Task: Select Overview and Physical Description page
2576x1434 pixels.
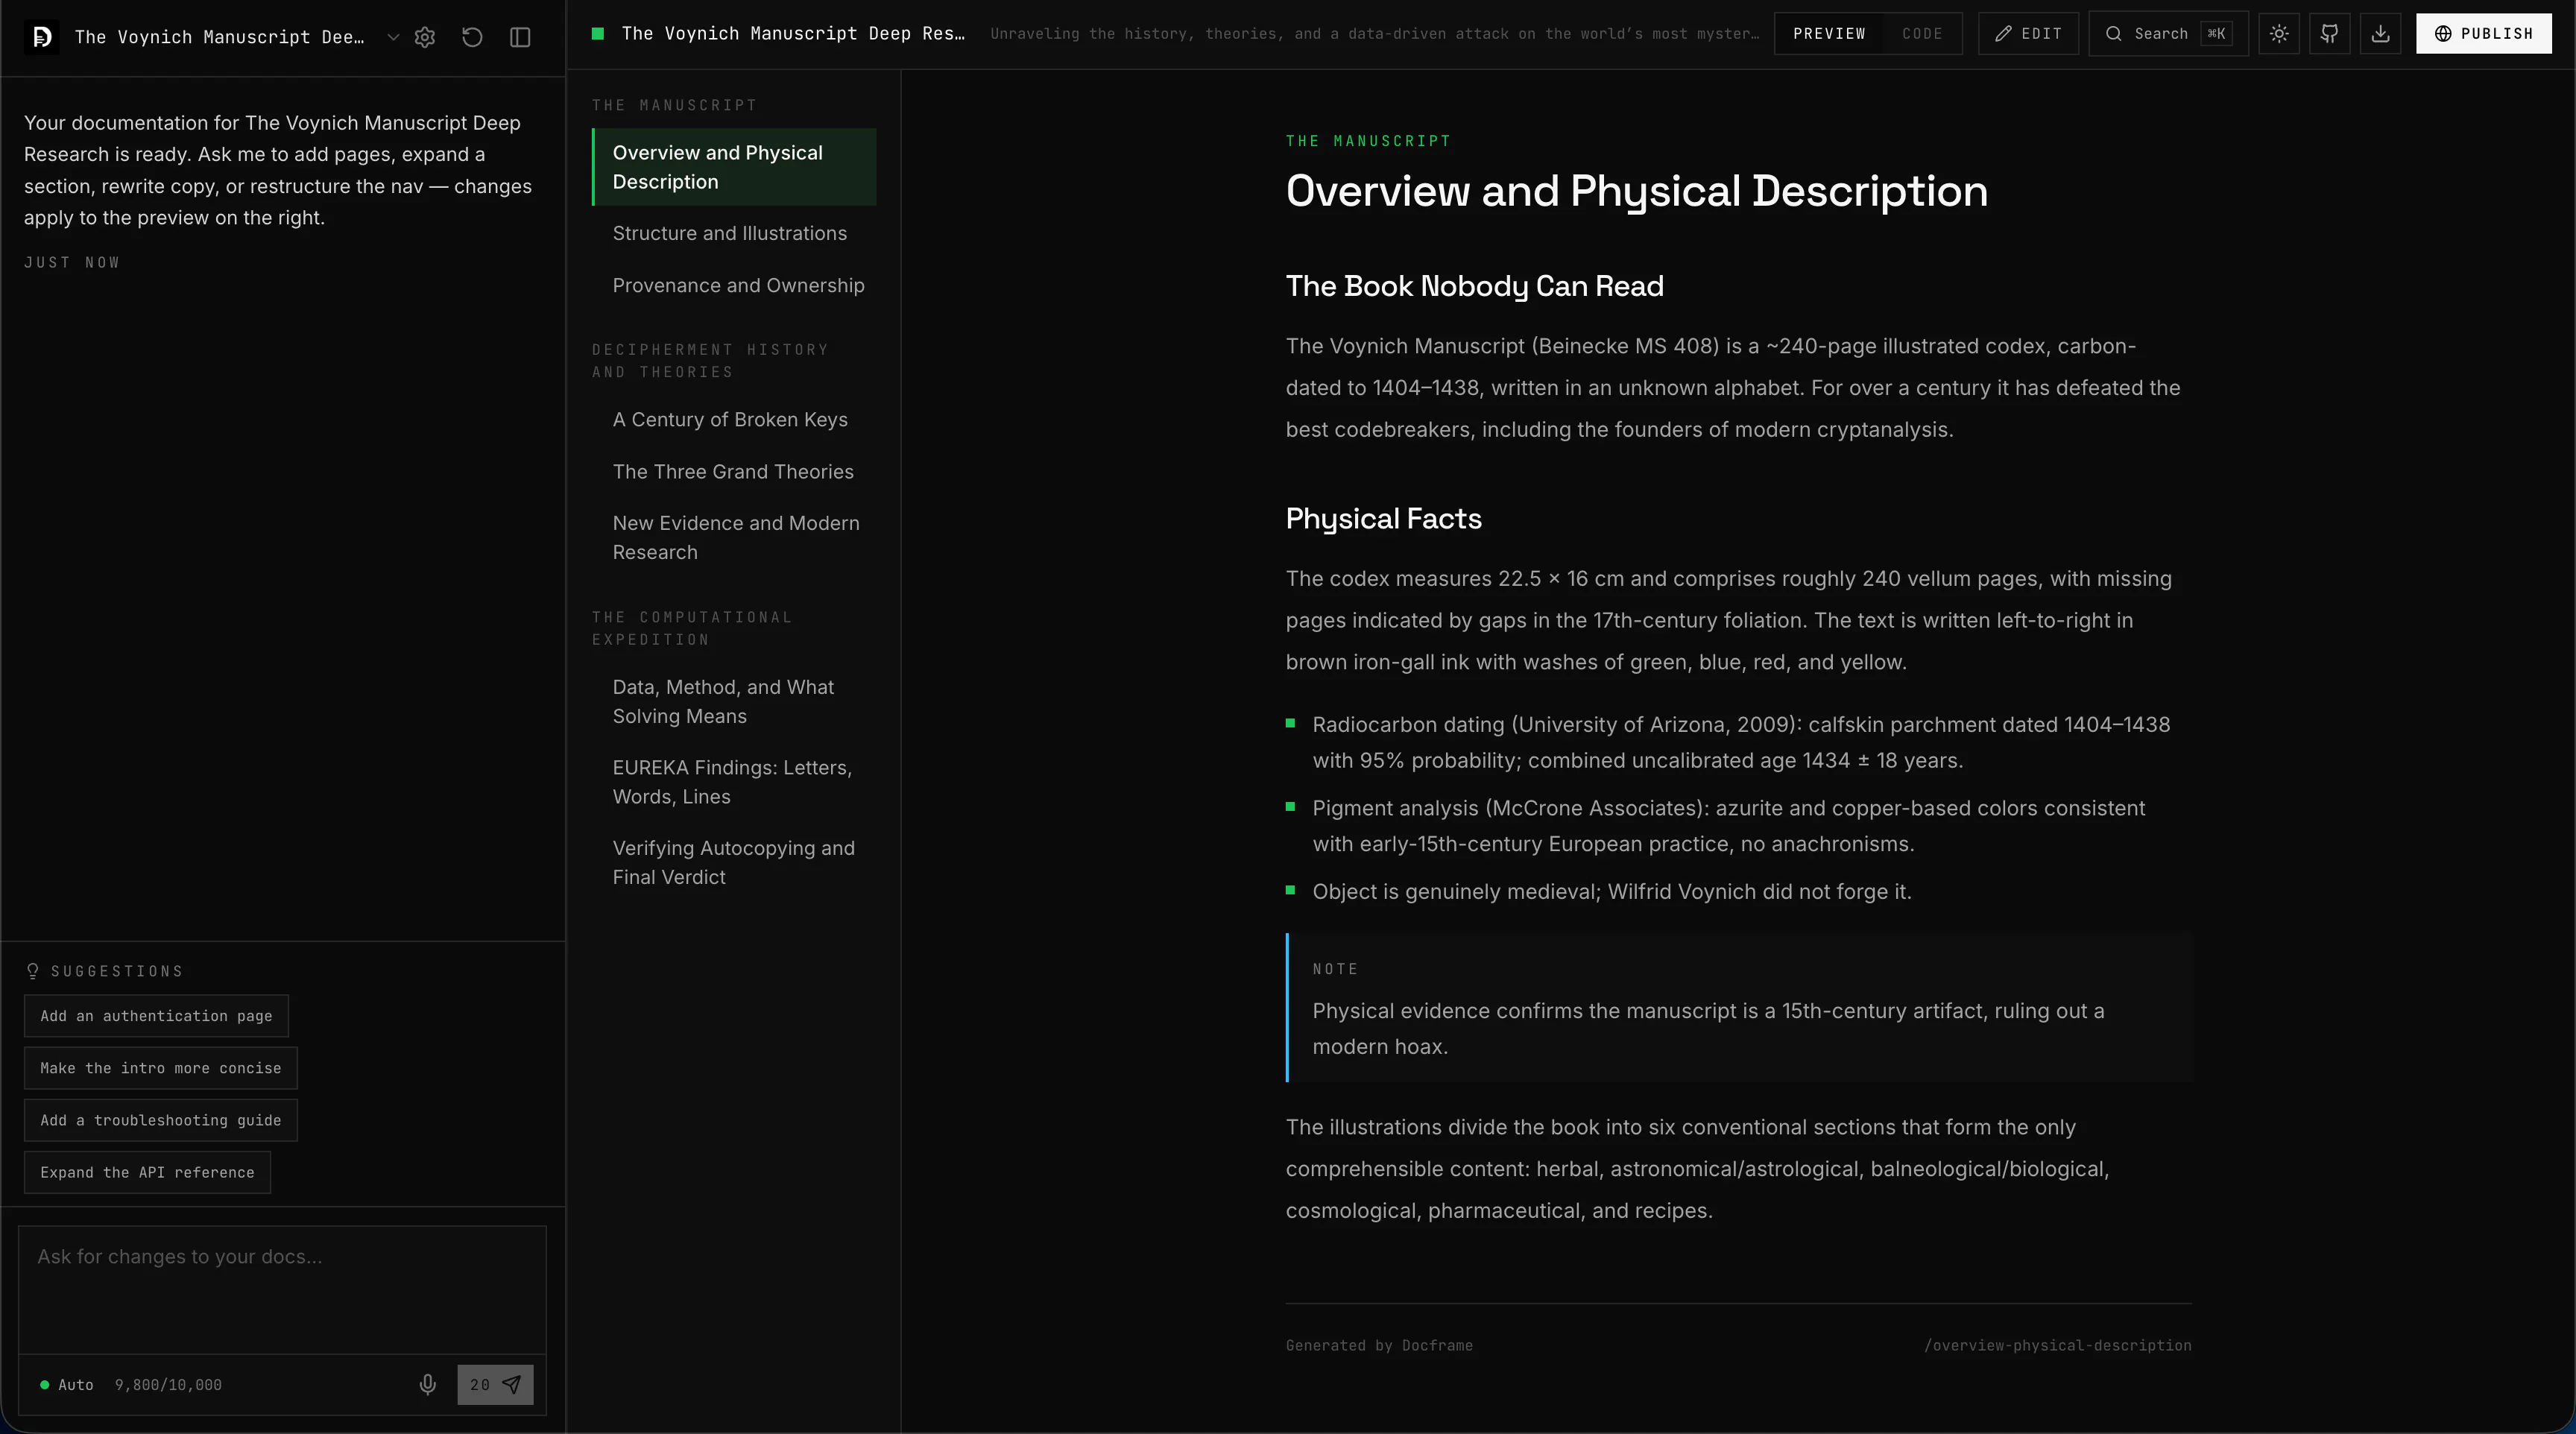Action: (x=734, y=167)
